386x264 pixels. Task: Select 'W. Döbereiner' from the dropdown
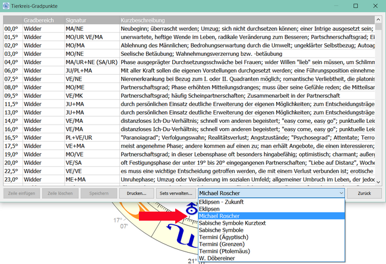tap(271, 258)
